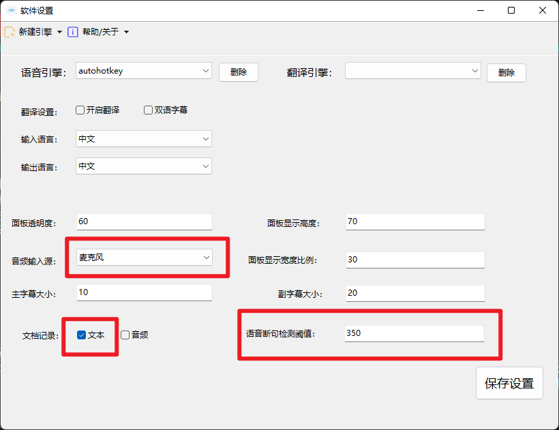Click the 面板透明度 field showing 60

coord(145,221)
